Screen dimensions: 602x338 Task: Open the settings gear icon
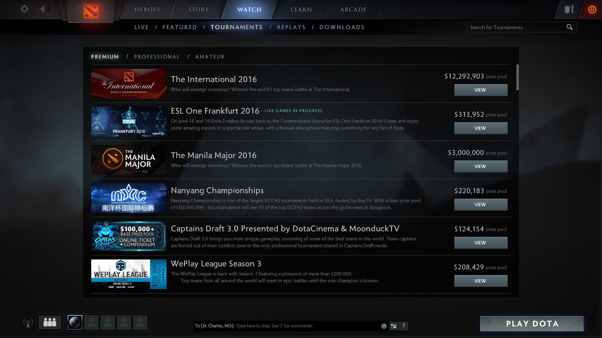[x=24, y=9]
